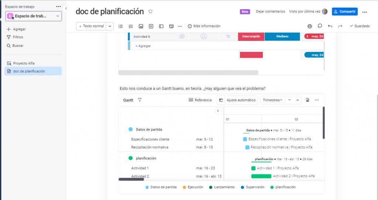Open the Trimestres time scale dropdown

272,100
